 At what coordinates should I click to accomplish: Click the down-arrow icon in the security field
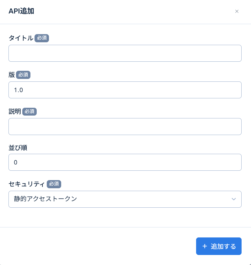pos(234,199)
